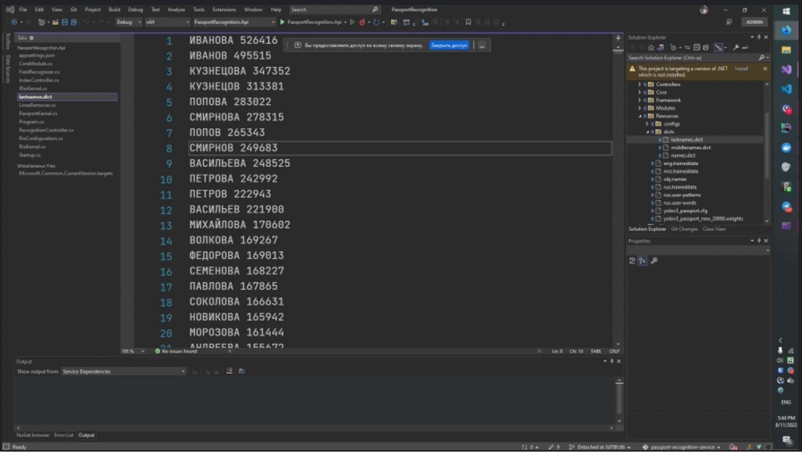Image resolution: width=802 pixels, height=452 pixels.
Task: Dismiss the .NET warning notification bar
Action: click(765, 69)
